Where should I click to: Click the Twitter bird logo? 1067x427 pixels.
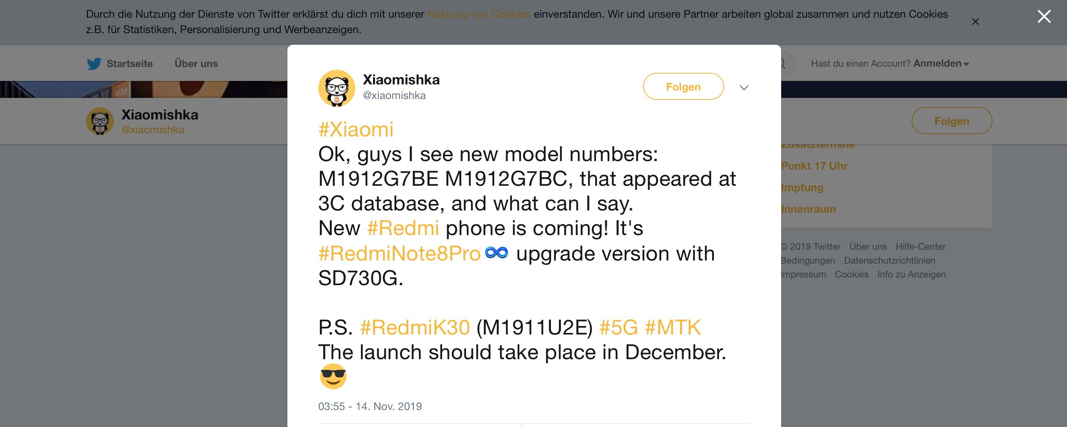click(x=94, y=64)
